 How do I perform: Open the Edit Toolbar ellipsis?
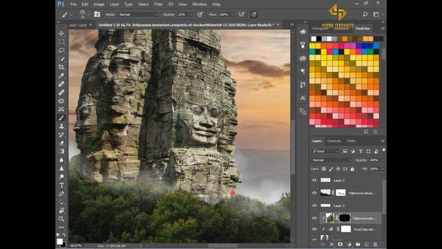click(61, 227)
